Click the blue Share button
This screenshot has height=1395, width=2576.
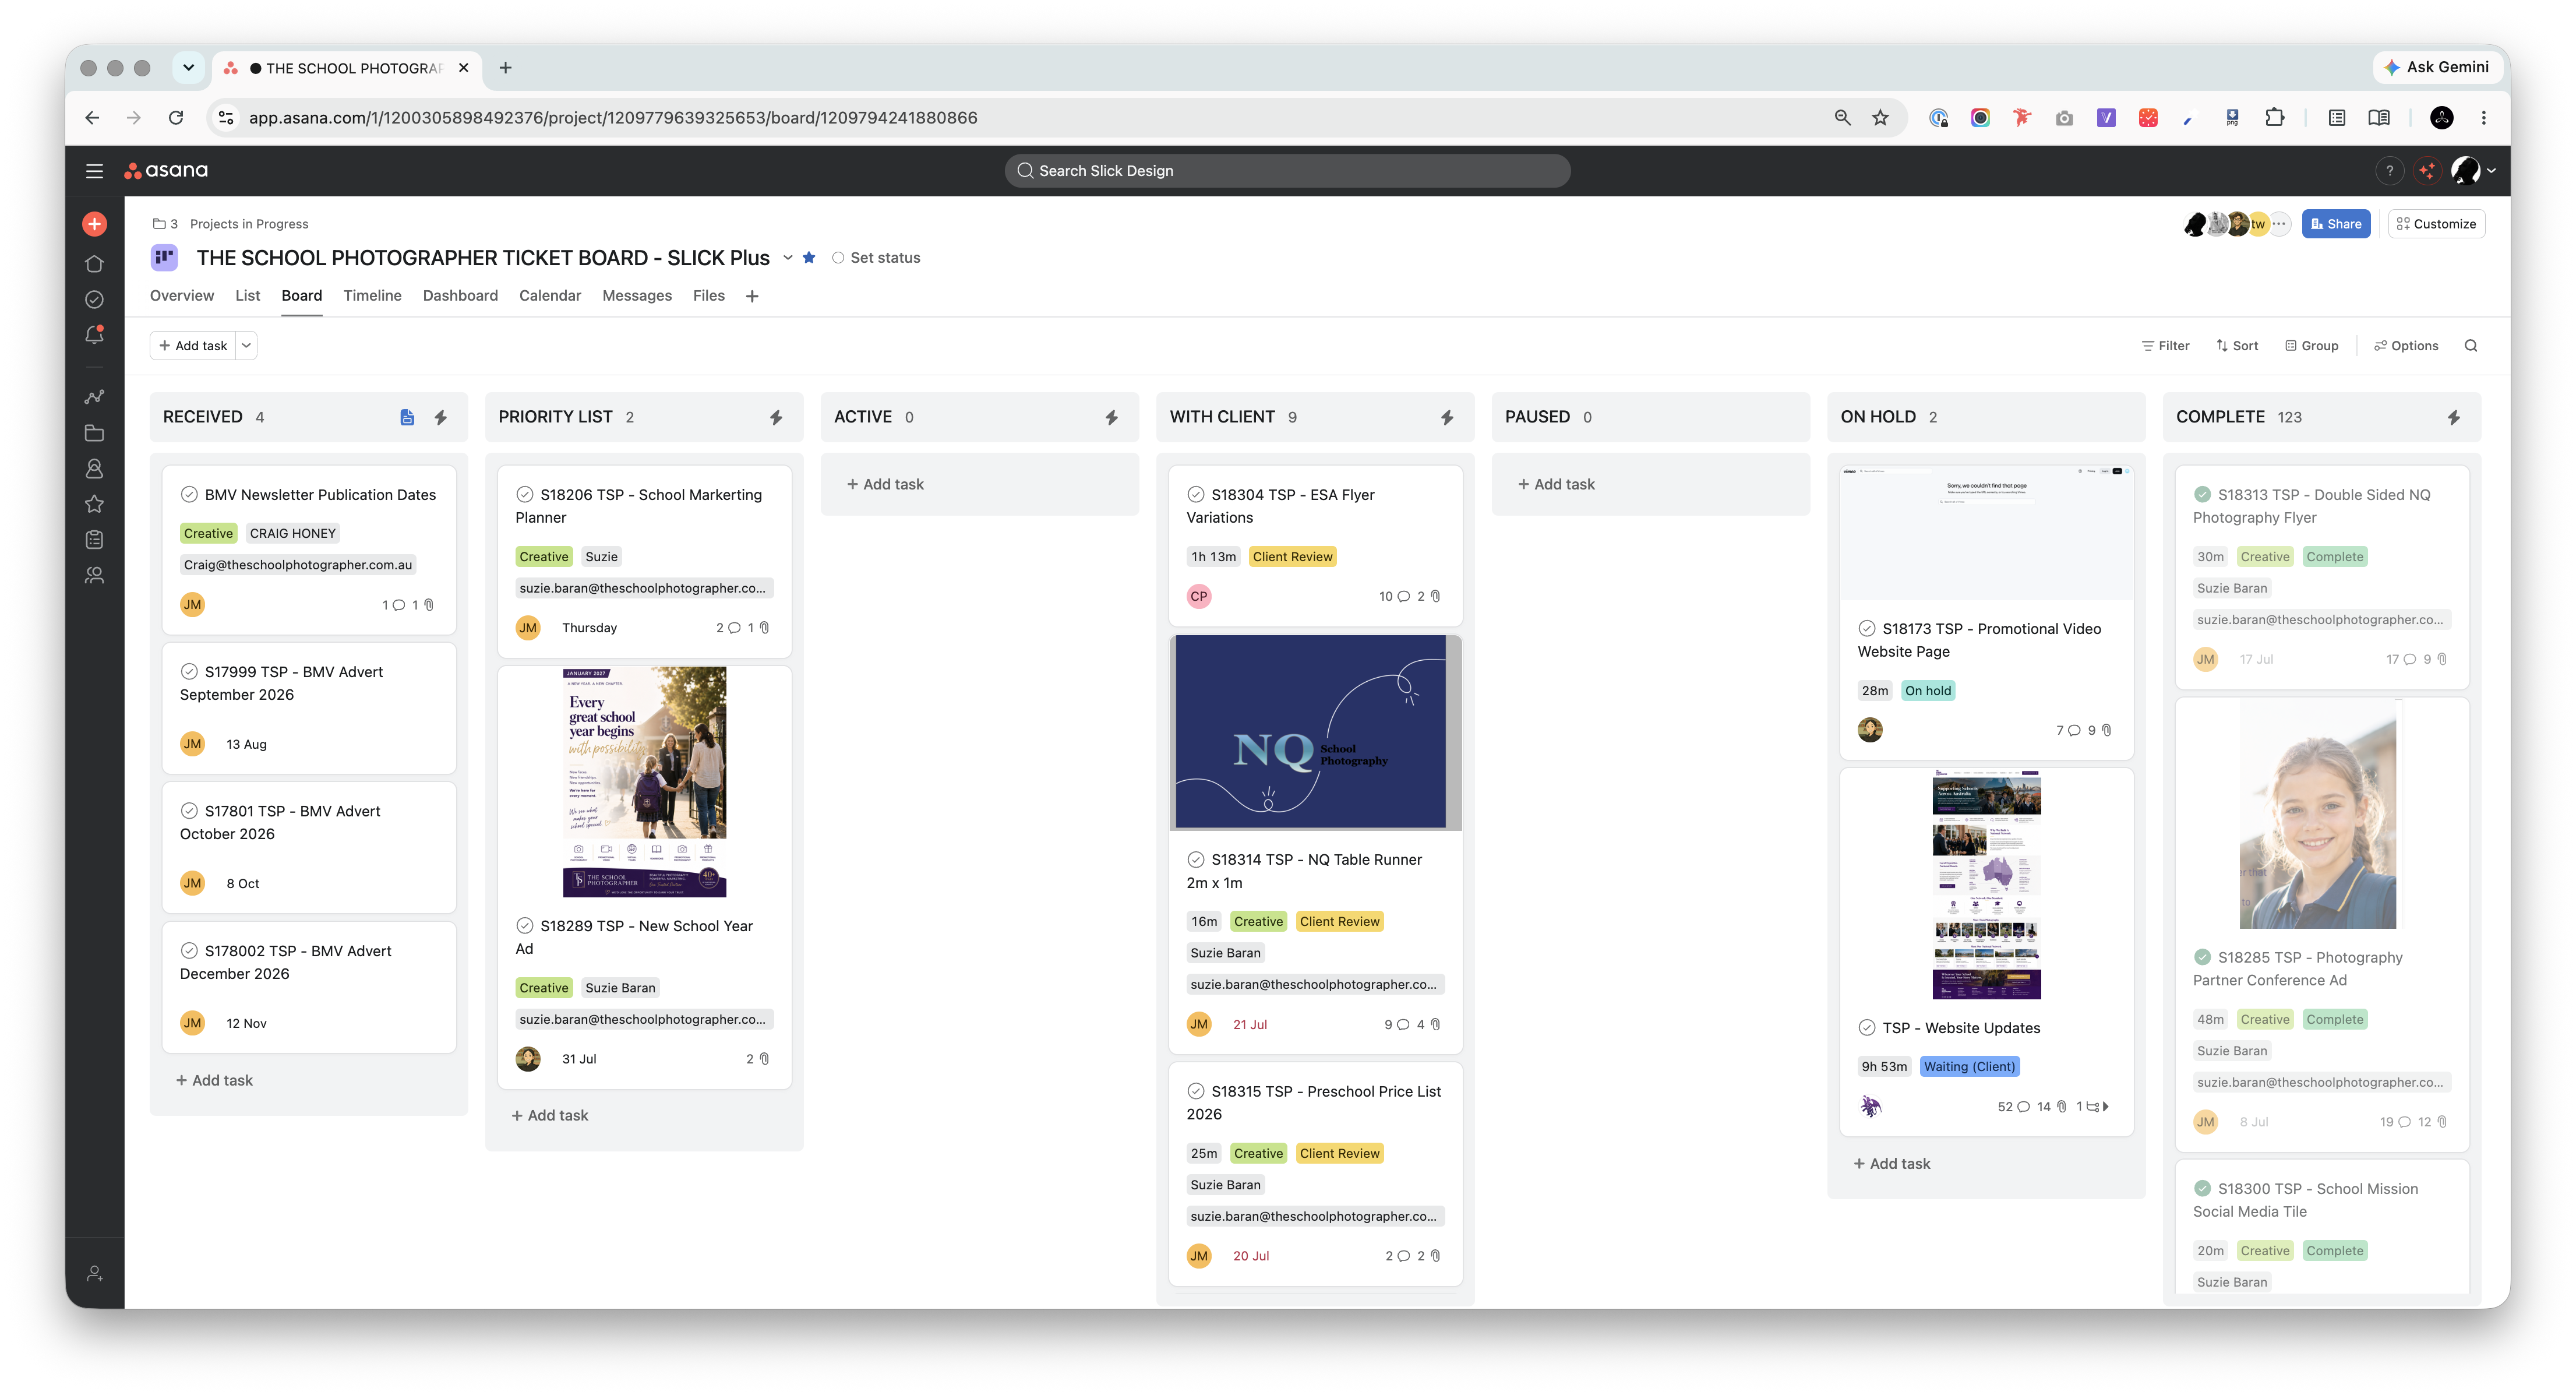point(2335,224)
